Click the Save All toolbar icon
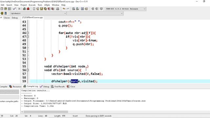210x118 pixels. point(45,9)
